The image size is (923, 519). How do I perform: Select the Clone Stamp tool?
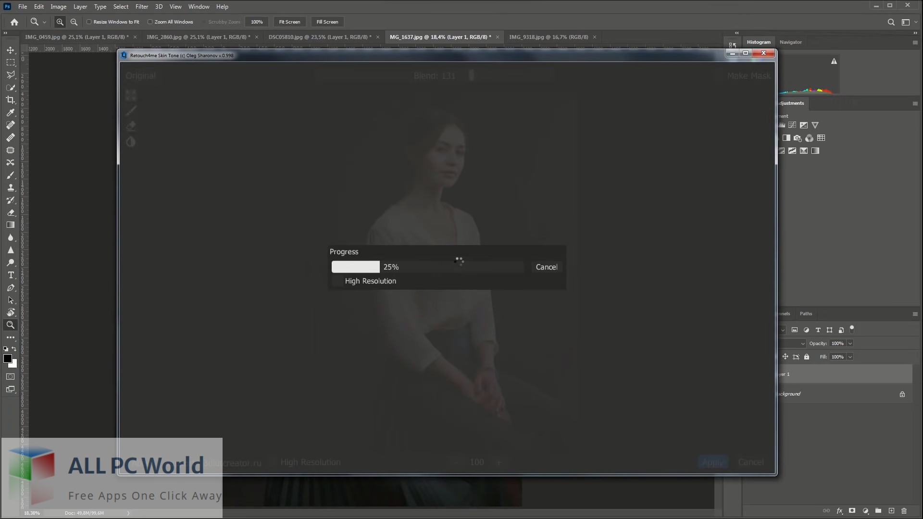[11, 188]
